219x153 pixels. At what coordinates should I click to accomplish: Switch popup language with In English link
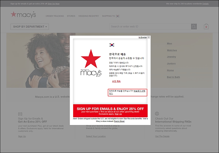[142, 37]
